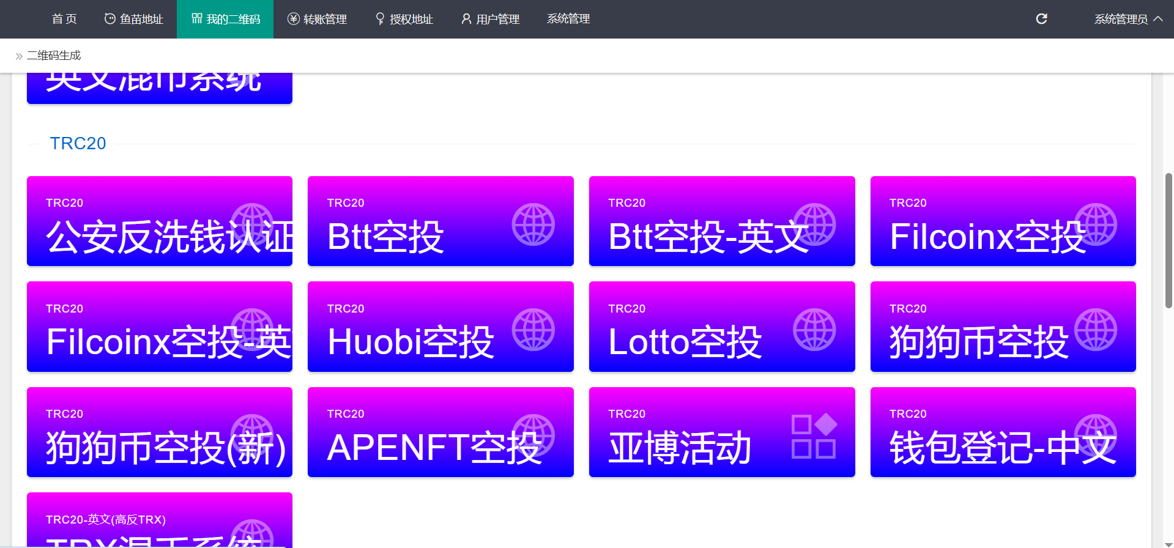Click the globe icon on Filcoinx空投 card

click(1096, 224)
